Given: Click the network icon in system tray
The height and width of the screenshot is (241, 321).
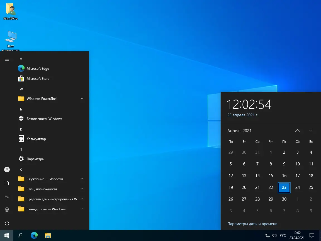Looking at the screenshot, I should (268, 235).
